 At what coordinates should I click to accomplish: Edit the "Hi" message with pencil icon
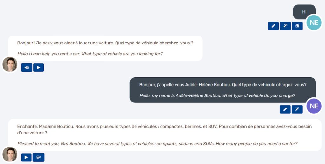(273, 26)
